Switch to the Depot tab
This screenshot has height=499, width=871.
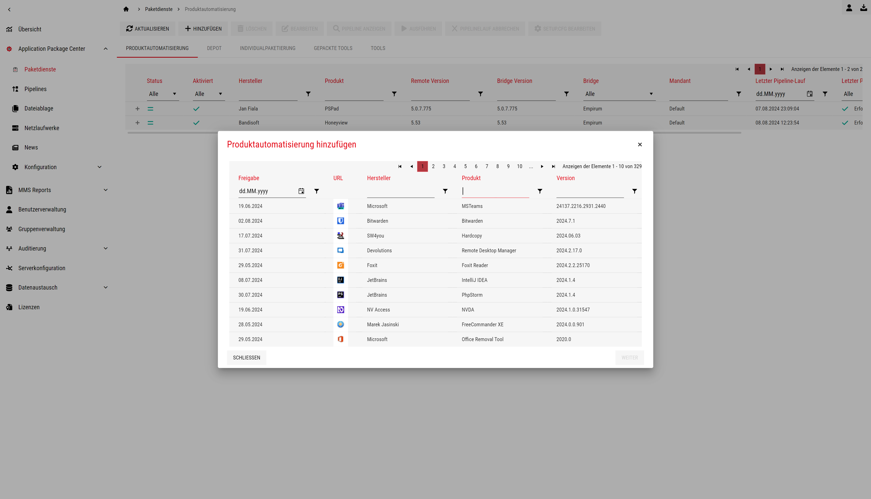(214, 48)
